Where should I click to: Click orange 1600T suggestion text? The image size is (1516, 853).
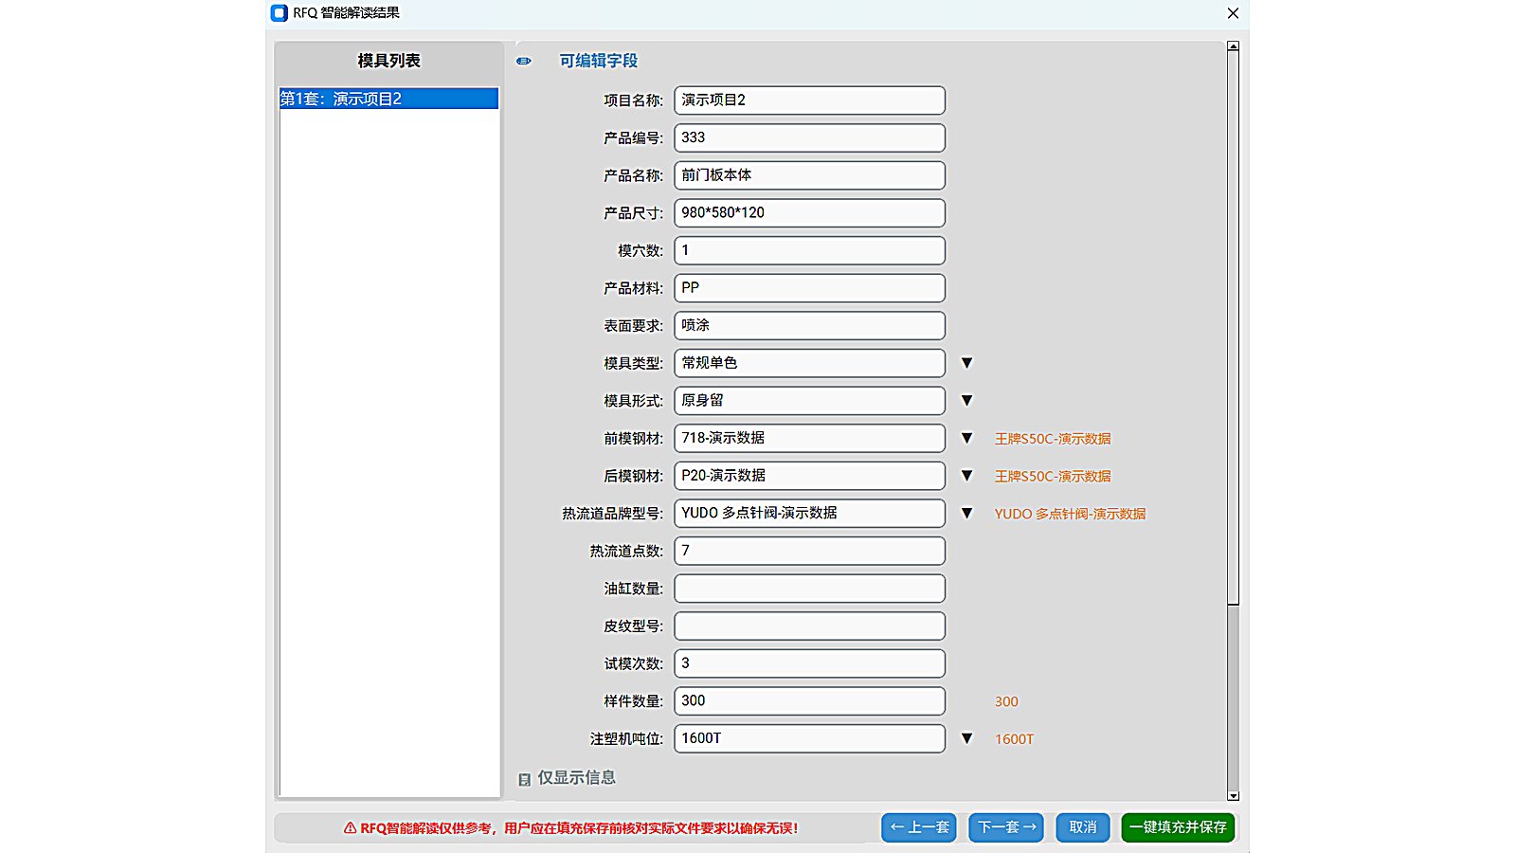pyautogui.click(x=1014, y=739)
